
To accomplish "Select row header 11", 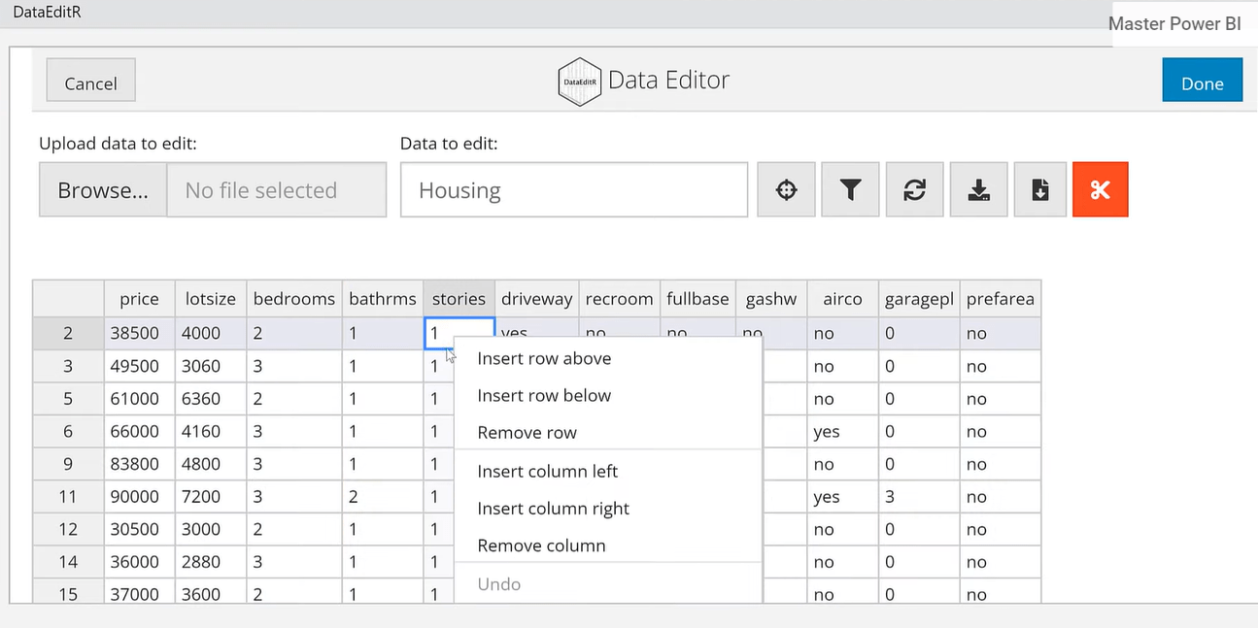I will [x=68, y=496].
